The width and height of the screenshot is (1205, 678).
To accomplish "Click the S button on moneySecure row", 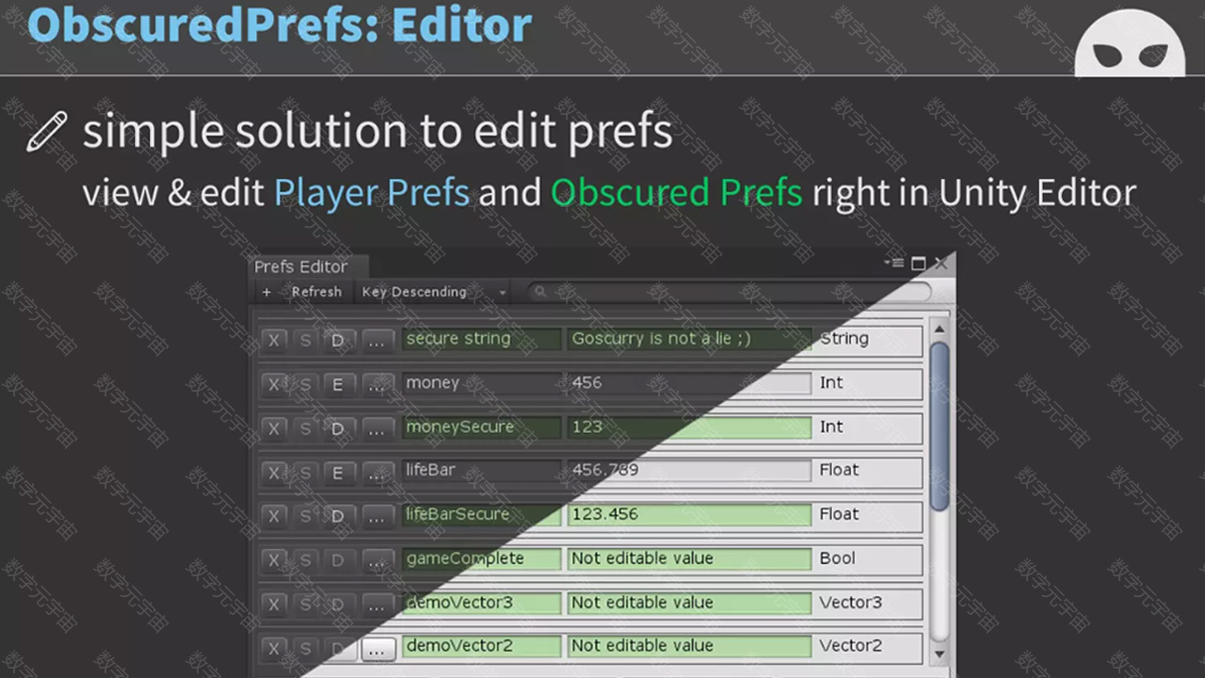I will tap(305, 428).
